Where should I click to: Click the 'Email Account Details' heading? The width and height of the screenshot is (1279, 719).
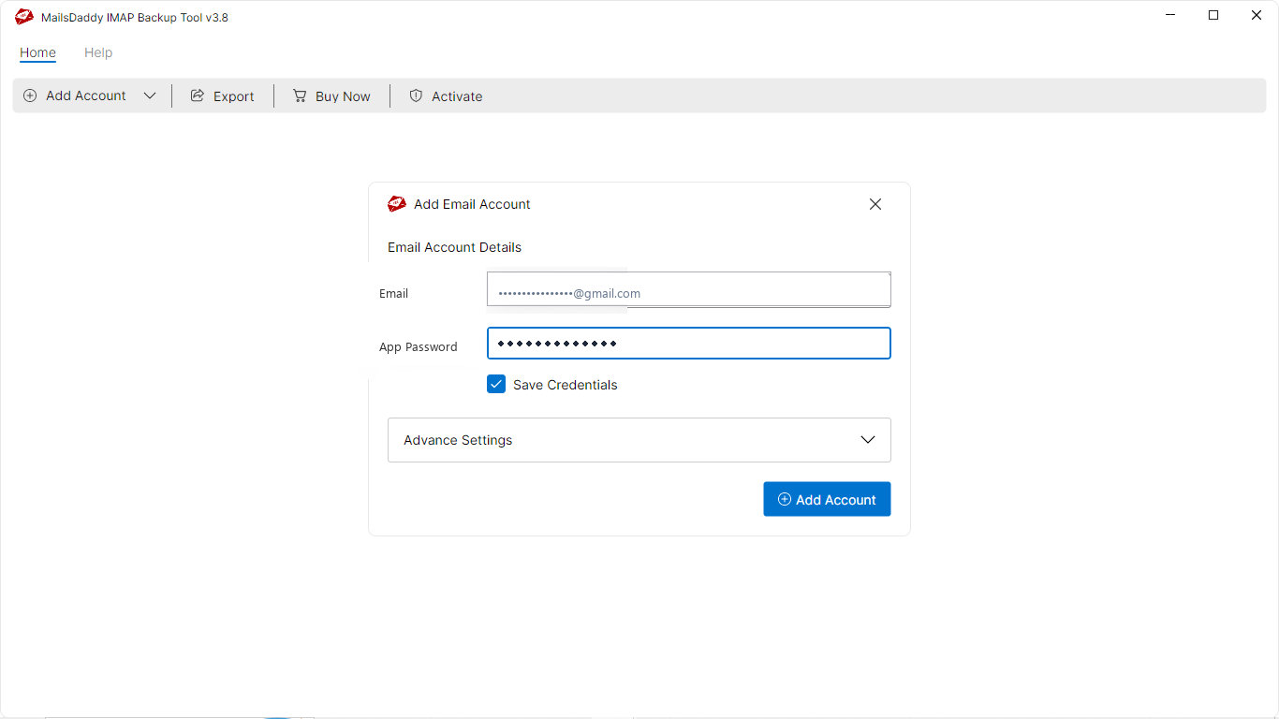[454, 247]
